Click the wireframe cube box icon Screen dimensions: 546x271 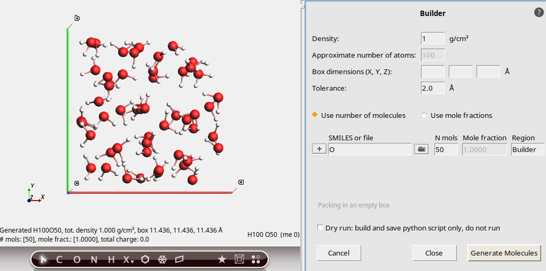(x=239, y=260)
